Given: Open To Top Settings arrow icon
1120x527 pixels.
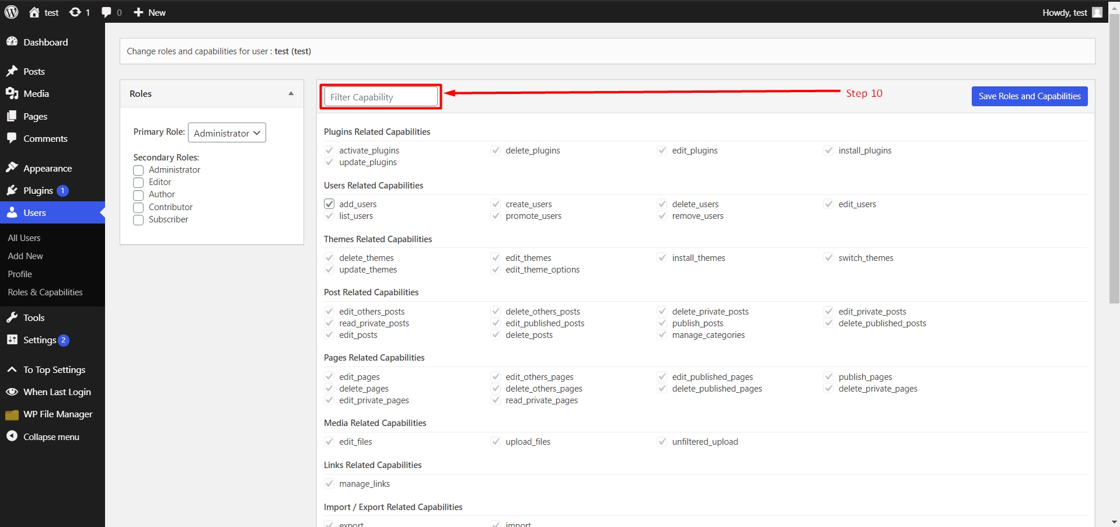Looking at the screenshot, I should (12, 369).
